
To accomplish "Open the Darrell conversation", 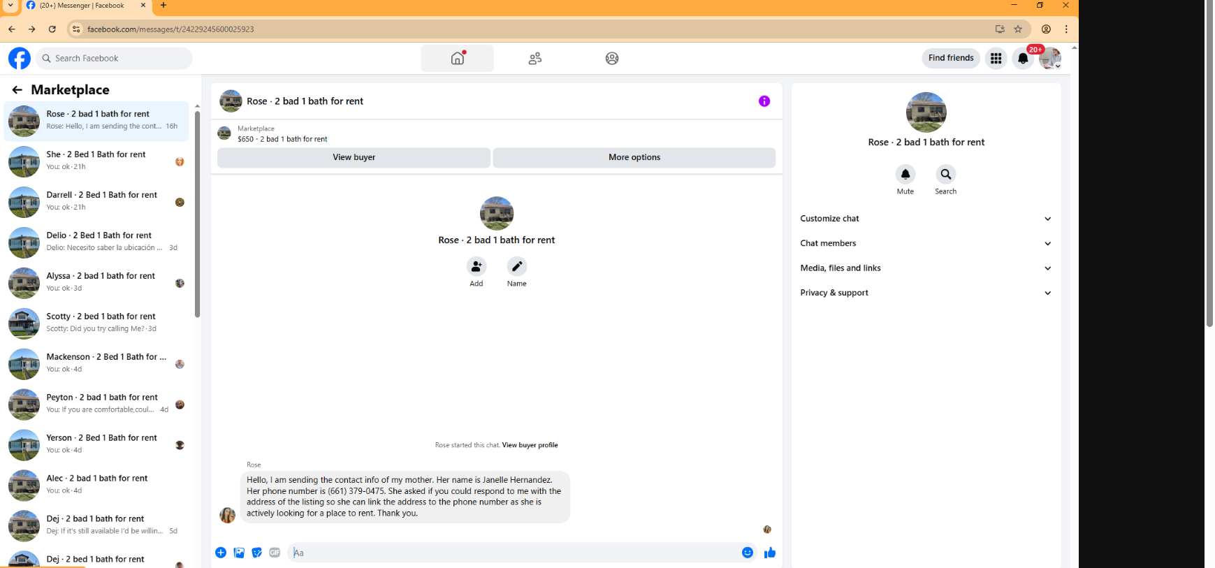I will (96, 202).
